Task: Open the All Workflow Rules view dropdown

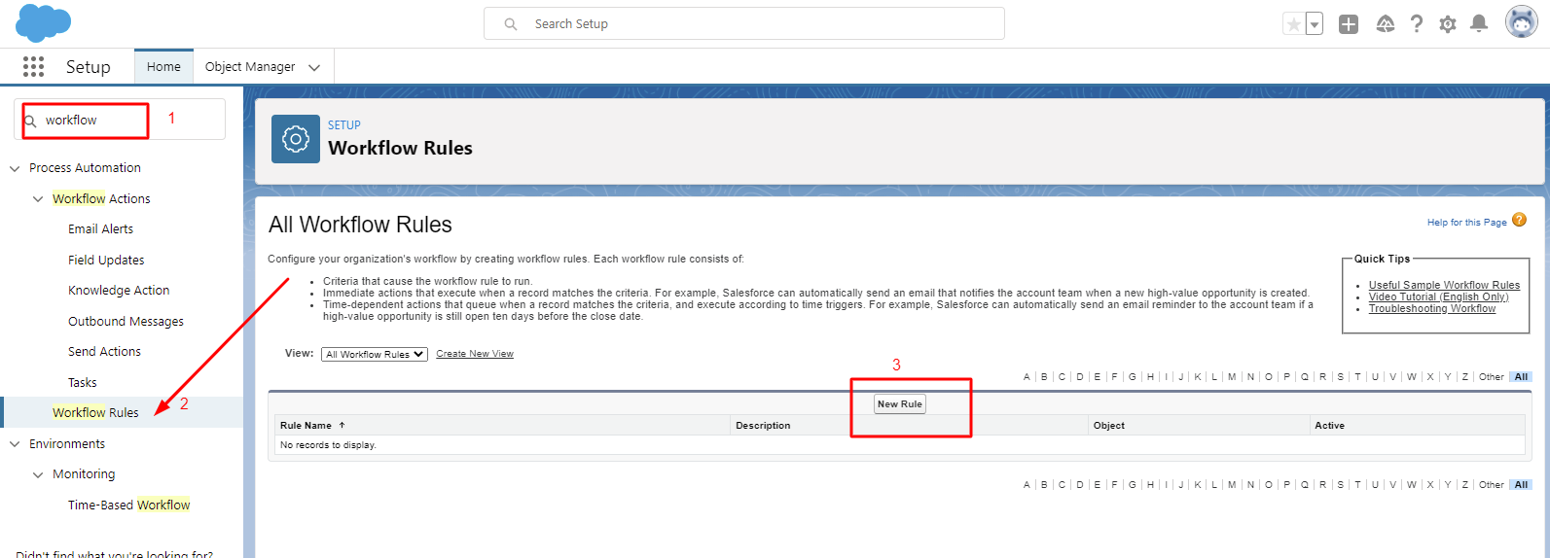Action: coord(374,354)
